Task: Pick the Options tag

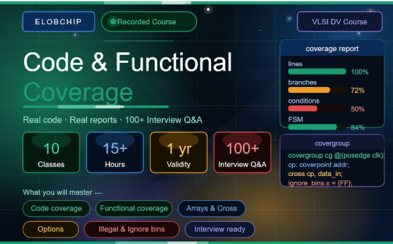Action: coord(50,229)
